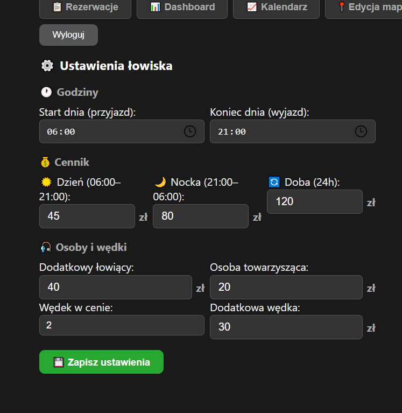Click the angler icon beside Osoby i wędki
Viewport: 402px width, 413px height.
[x=46, y=247]
